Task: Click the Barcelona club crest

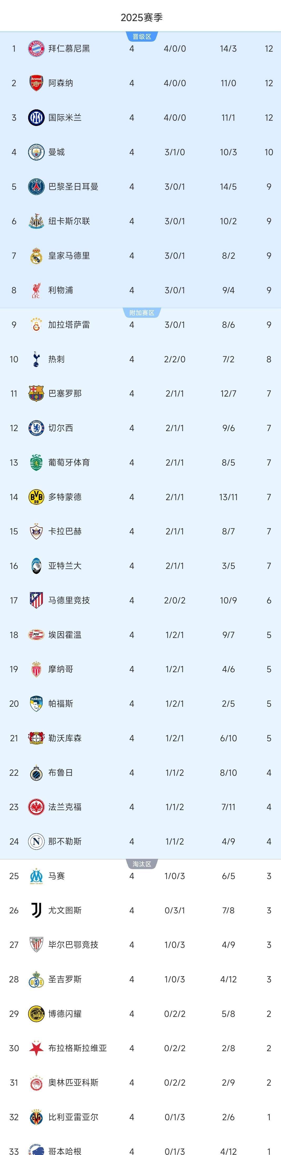Action: pos(36,393)
